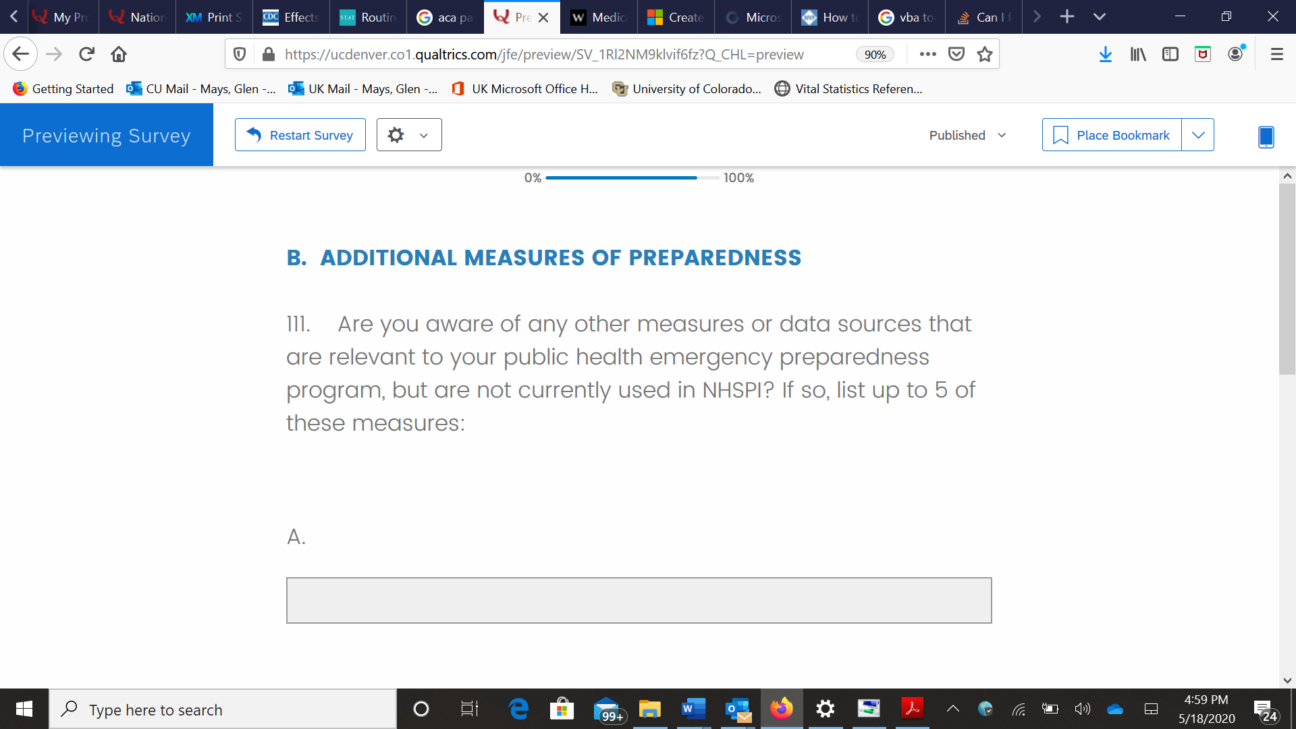This screenshot has width=1296, height=729.
Task: Open the Firefox Library icon
Action: 1138,54
